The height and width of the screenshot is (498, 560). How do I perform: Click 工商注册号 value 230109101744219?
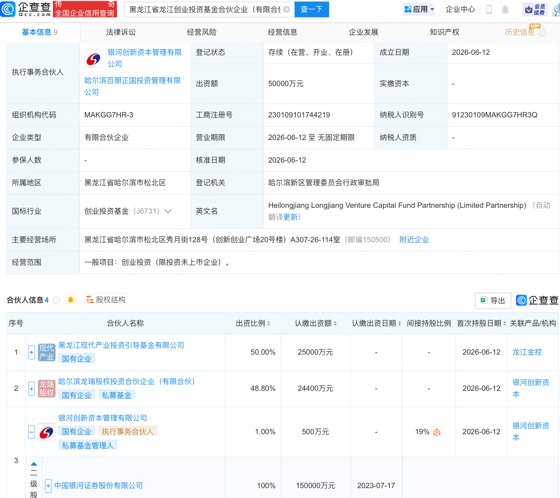tap(299, 115)
